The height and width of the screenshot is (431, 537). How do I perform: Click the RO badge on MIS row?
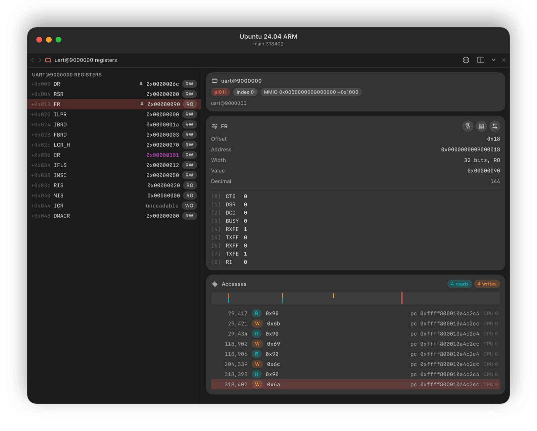190,196
